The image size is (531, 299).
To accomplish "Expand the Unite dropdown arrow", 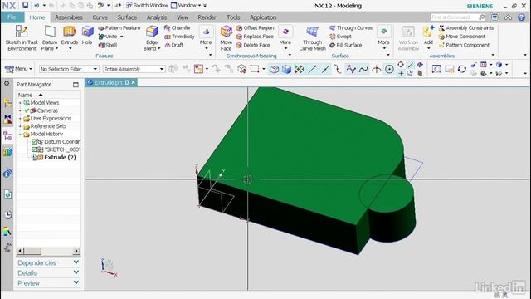I will (122, 37).
